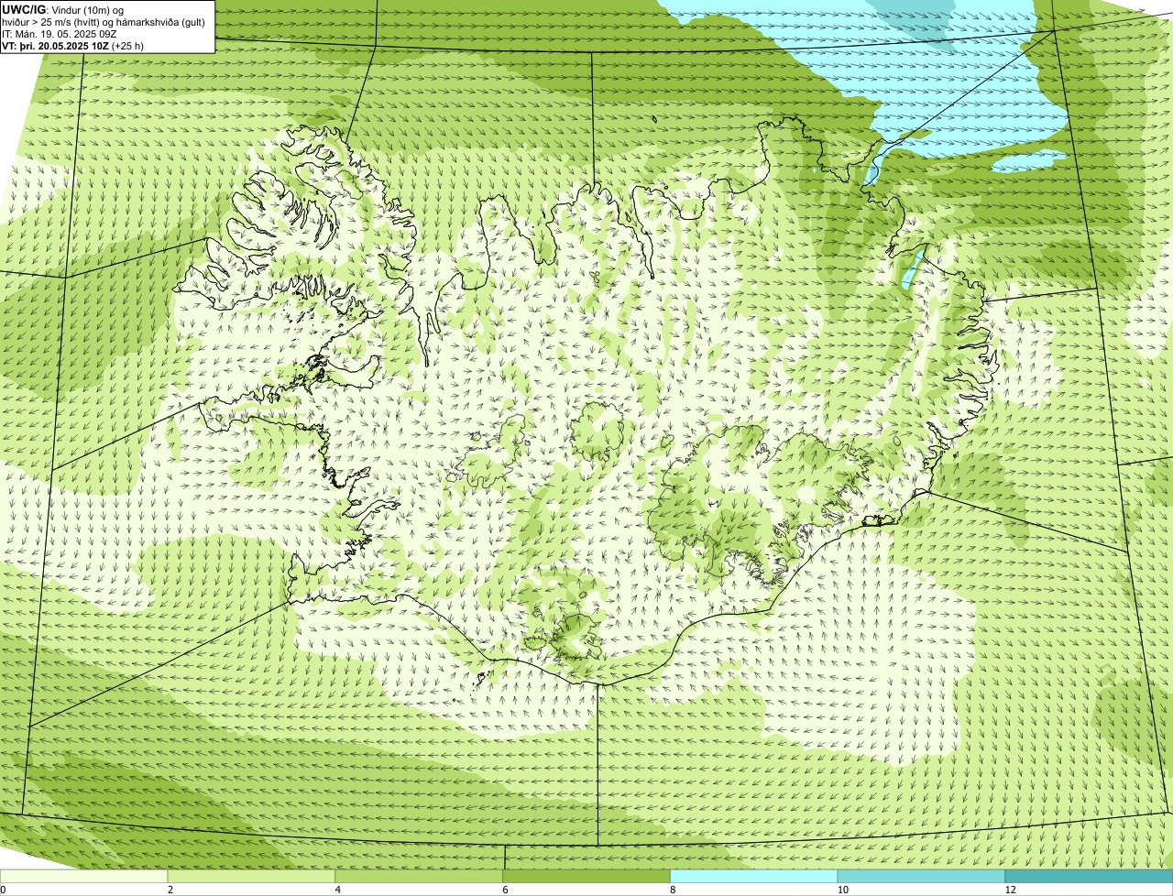Screen dimensions: 1173x896
Task: Click the '12' label on the color scale
Action: [1010, 890]
